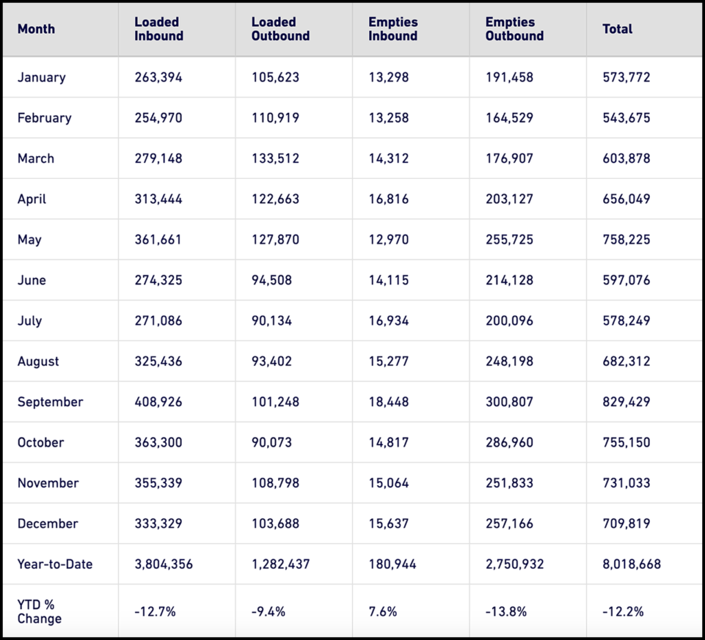Click May's Loaded Inbound value 361,661
Image resolution: width=705 pixels, height=640 pixels.
click(x=158, y=239)
